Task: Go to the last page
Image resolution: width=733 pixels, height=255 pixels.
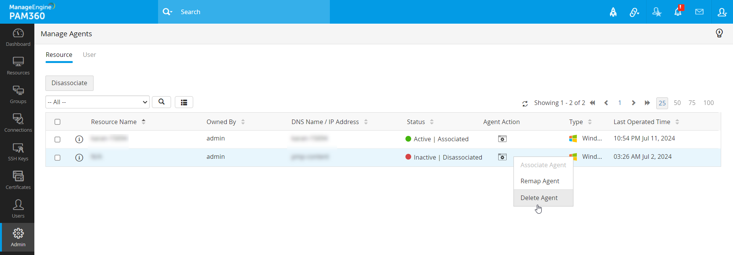Action: point(647,103)
